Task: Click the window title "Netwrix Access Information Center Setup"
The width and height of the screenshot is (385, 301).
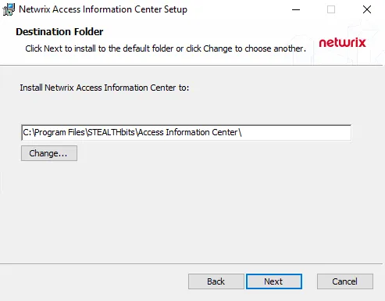Action: 103,9
